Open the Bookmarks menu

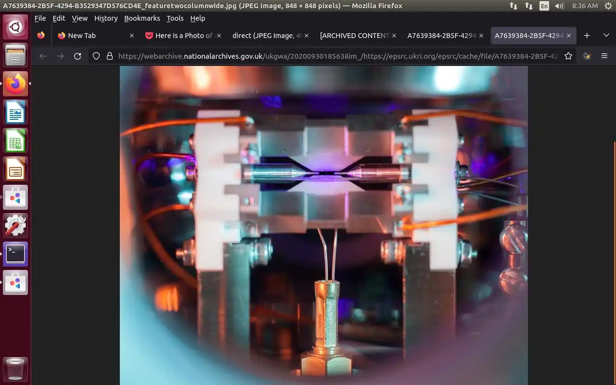(x=142, y=18)
